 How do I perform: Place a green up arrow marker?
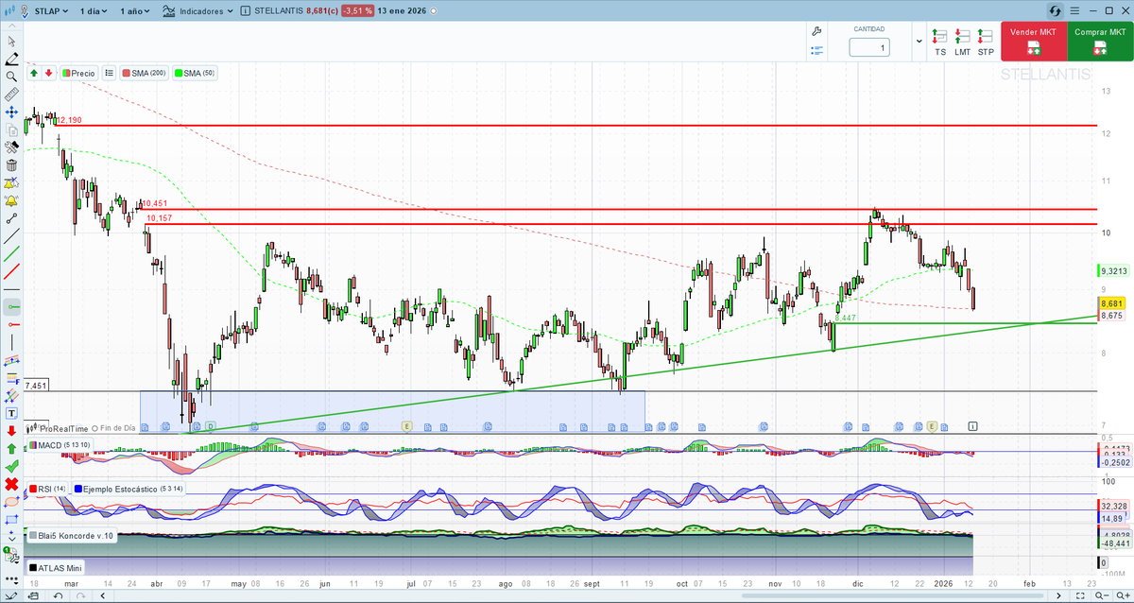[x=11, y=449]
